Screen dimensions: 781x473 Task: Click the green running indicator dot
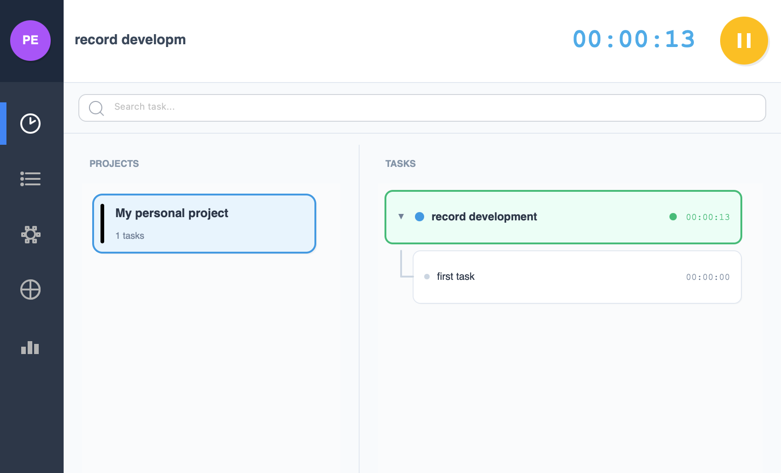click(673, 217)
